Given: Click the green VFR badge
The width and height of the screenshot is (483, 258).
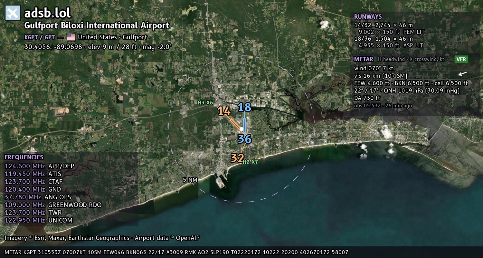Looking at the screenshot, I should click(x=461, y=59).
